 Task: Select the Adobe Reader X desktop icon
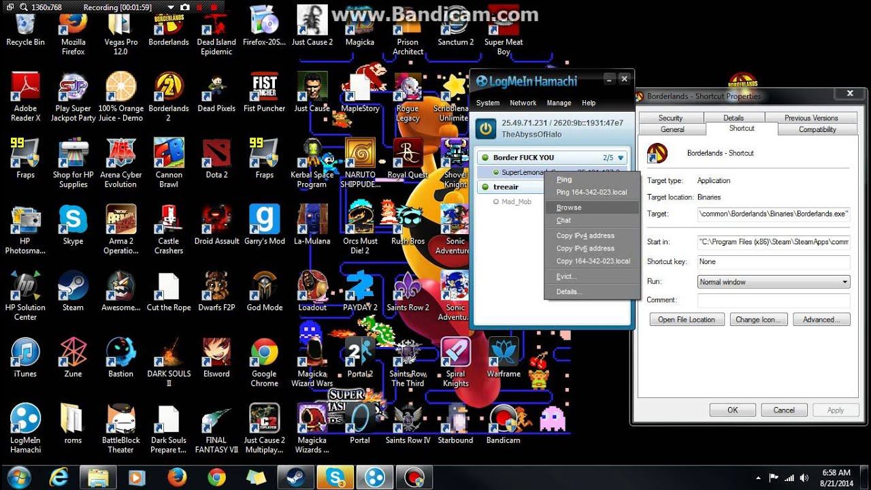click(x=25, y=97)
